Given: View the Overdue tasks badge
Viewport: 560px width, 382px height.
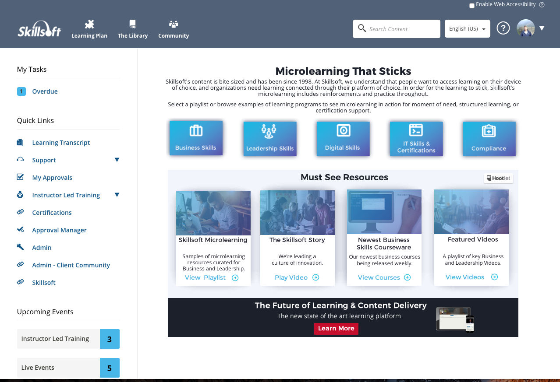Looking at the screenshot, I should 21,91.
